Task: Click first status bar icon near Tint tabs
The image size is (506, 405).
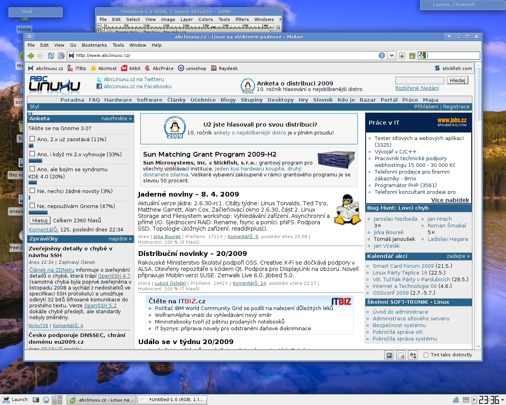Action: [x=389, y=355]
